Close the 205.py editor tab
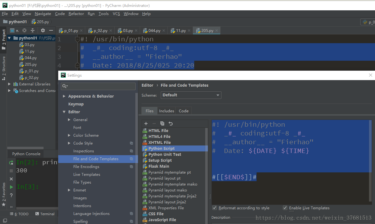The width and height of the screenshot is (375, 224). pos(217,31)
